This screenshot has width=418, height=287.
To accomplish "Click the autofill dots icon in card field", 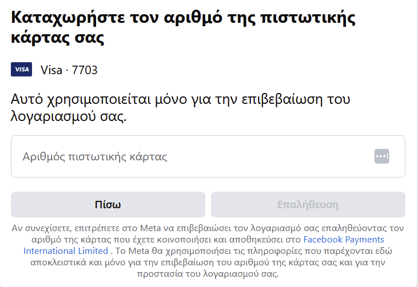I will [382, 156].
